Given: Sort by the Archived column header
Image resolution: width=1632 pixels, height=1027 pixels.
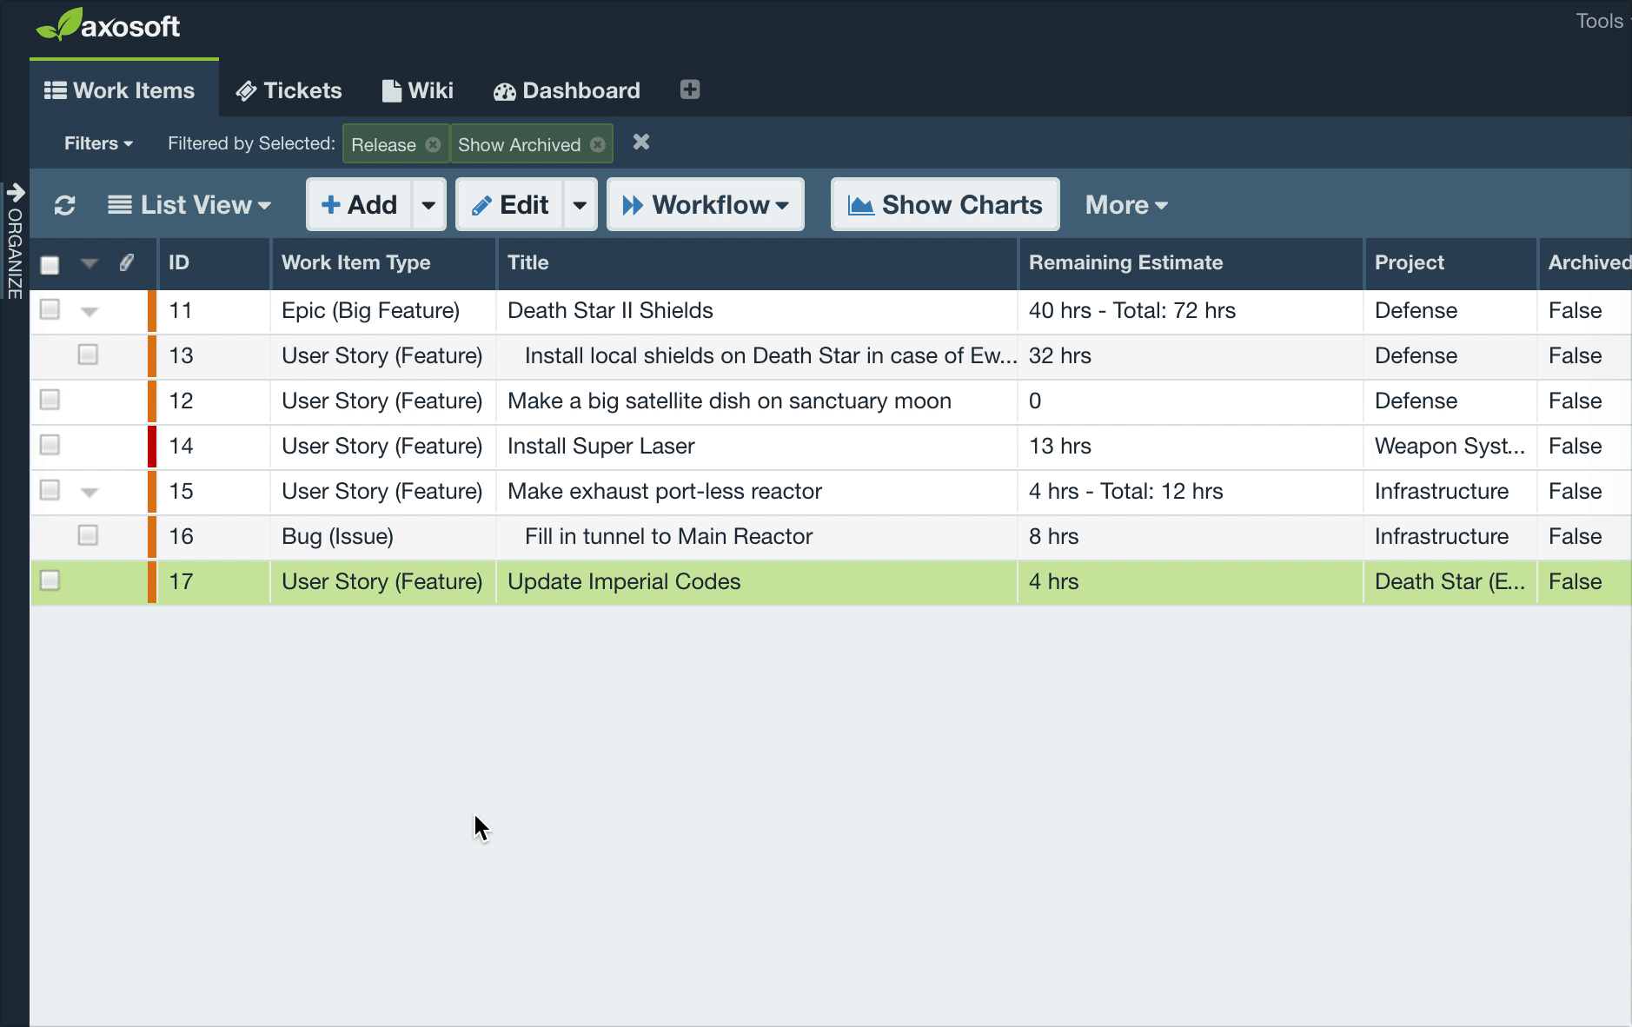Looking at the screenshot, I should point(1585,262).
